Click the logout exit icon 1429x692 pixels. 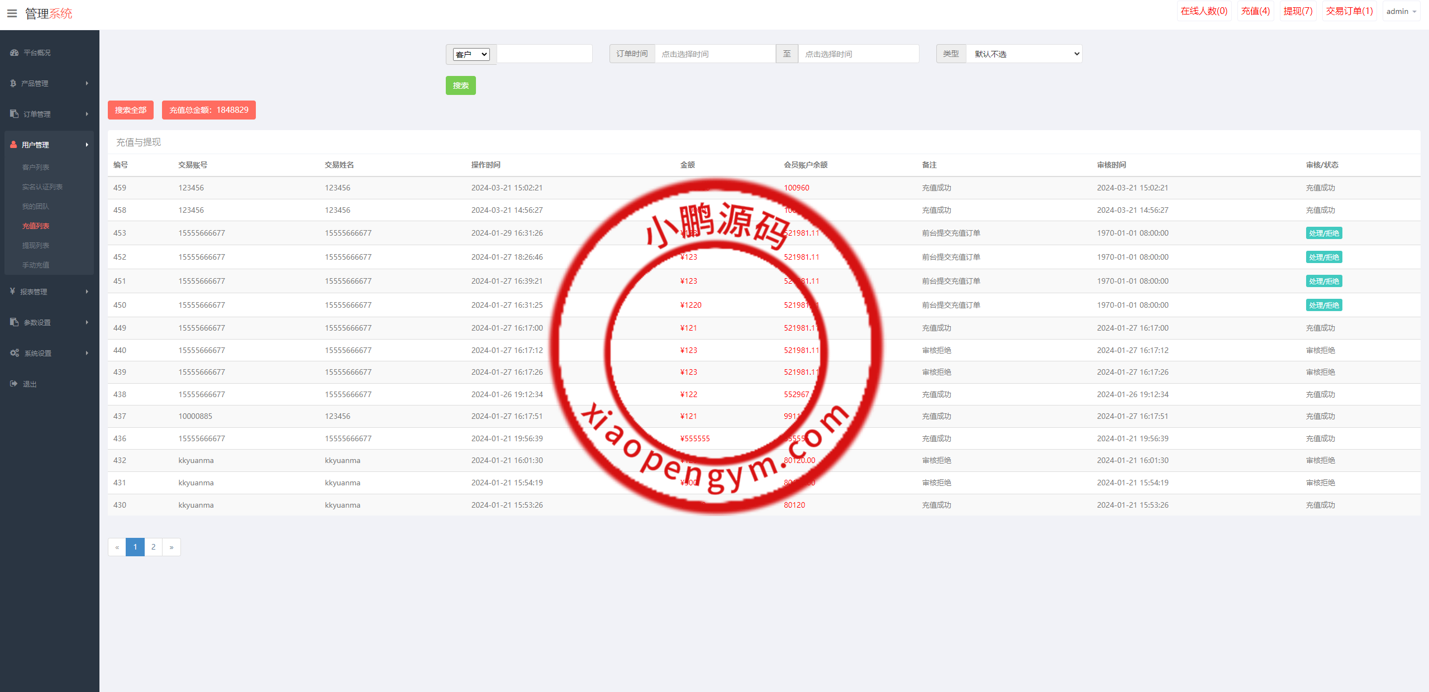(x=14, y=384)
